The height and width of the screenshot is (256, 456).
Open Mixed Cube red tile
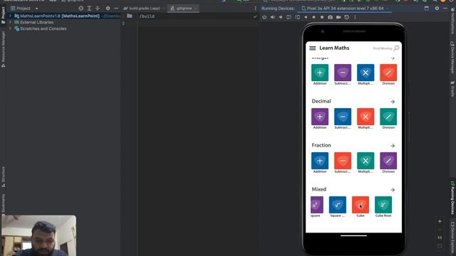coord(361,205)
